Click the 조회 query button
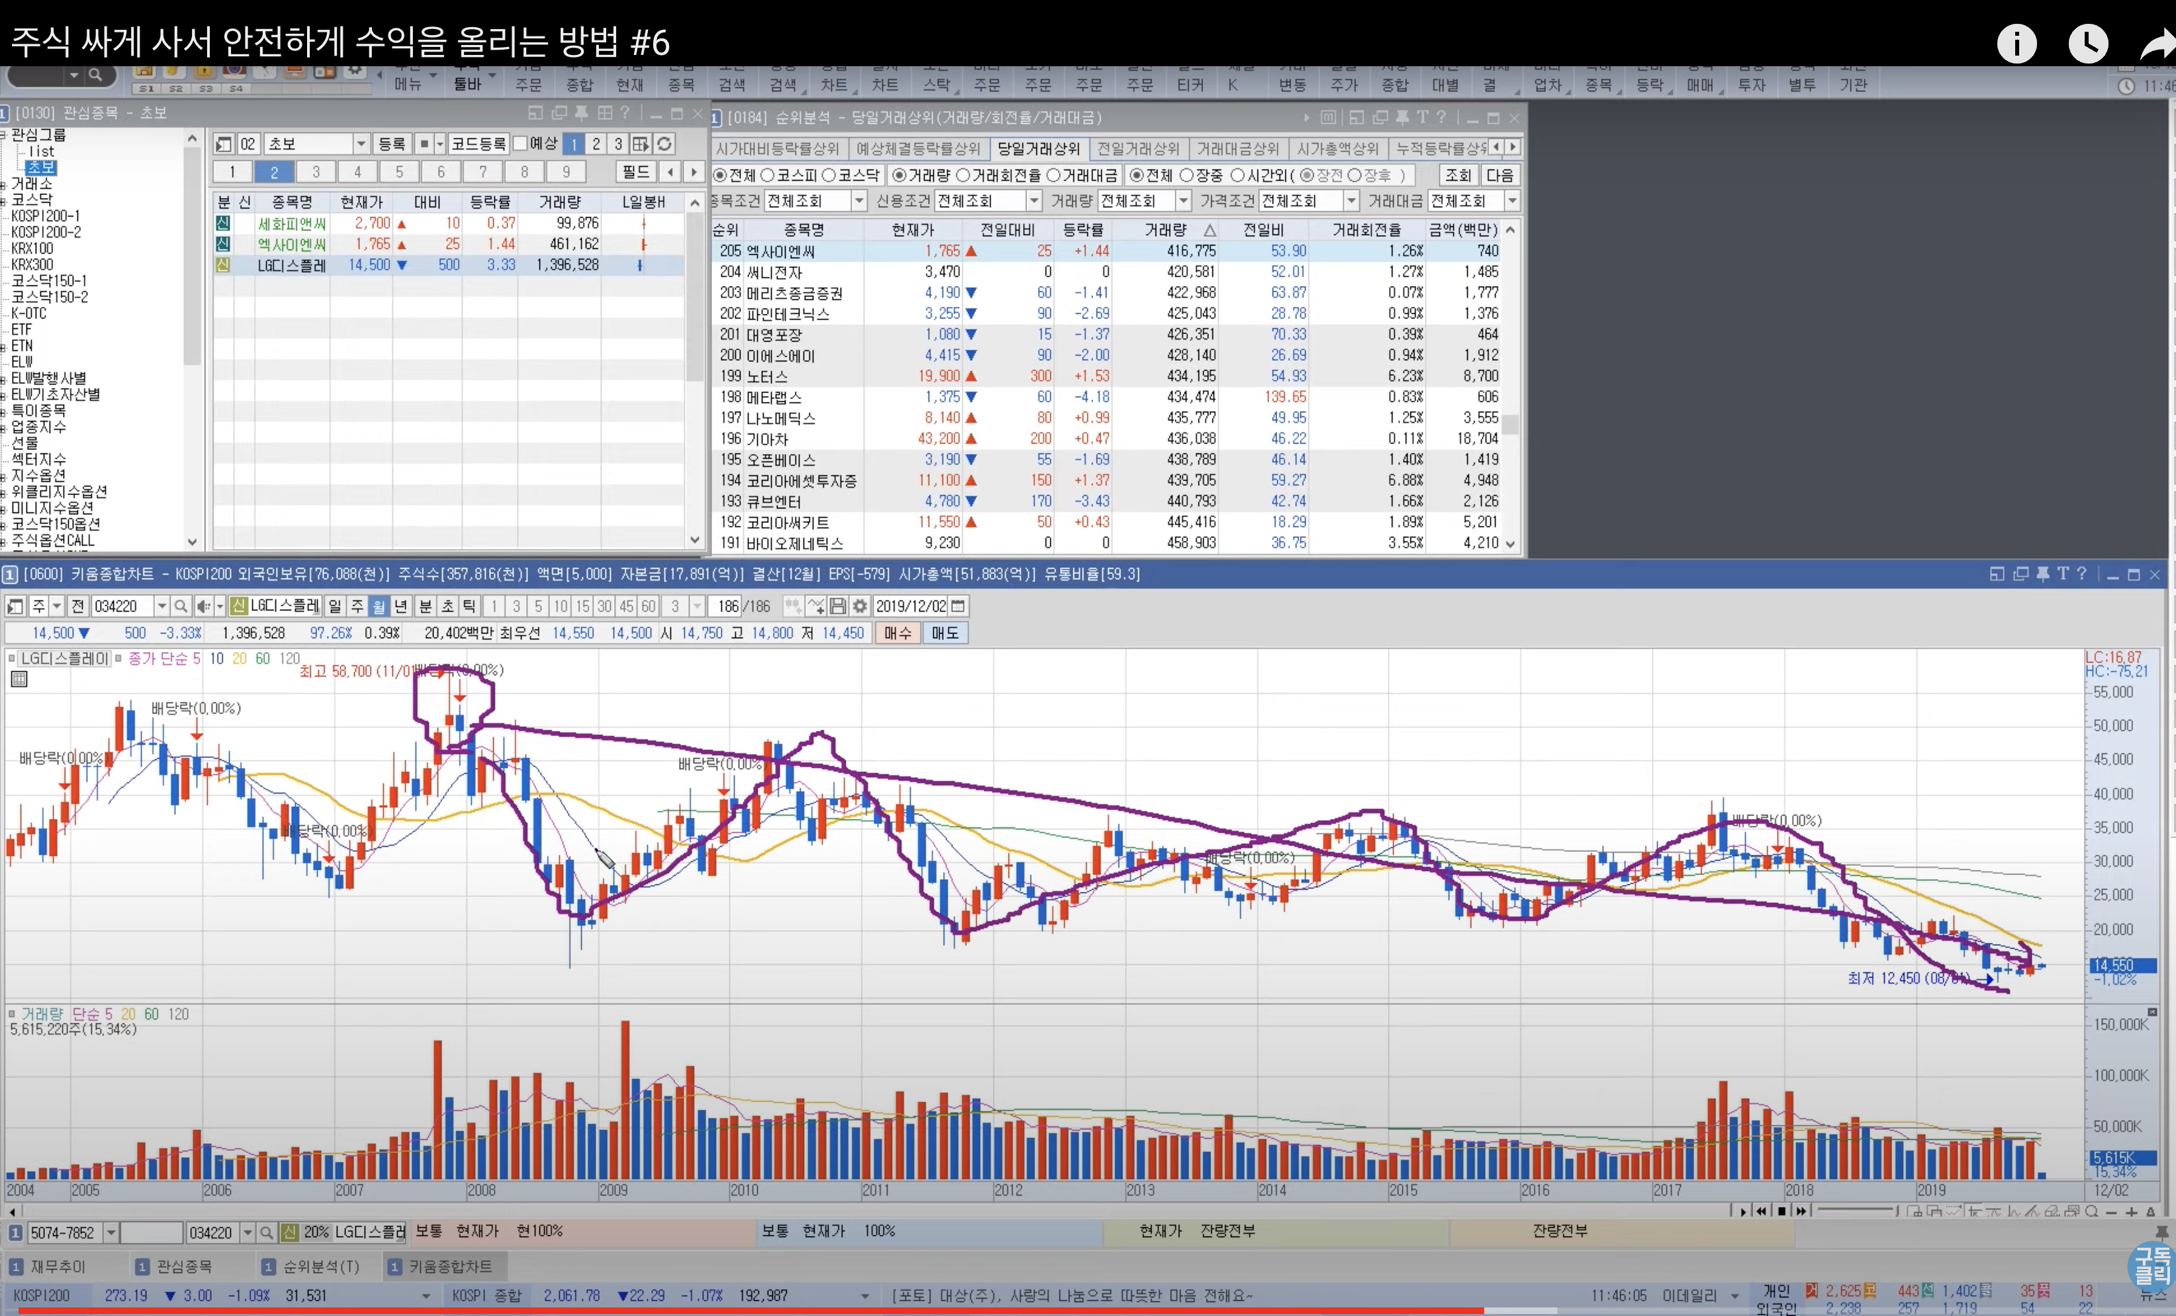The width and height of the screenshot is (2176, 1316). point(1457,175)
